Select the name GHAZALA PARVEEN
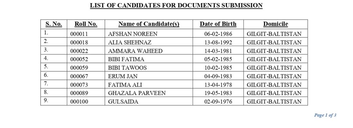 click(137, 93)
